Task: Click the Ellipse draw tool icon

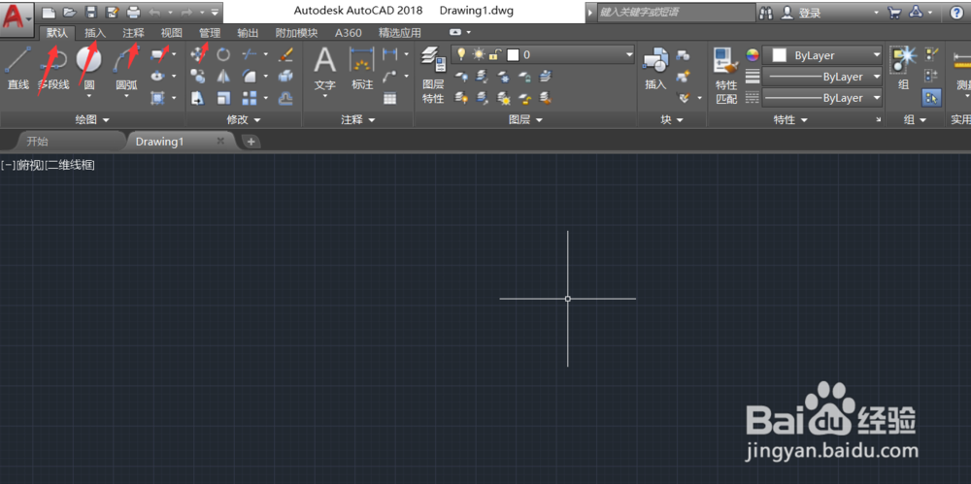Action: point(159,76)
